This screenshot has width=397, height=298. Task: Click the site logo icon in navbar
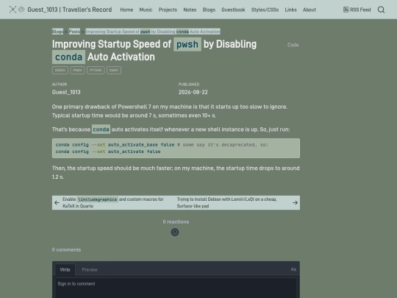click(x=12, y=10)
